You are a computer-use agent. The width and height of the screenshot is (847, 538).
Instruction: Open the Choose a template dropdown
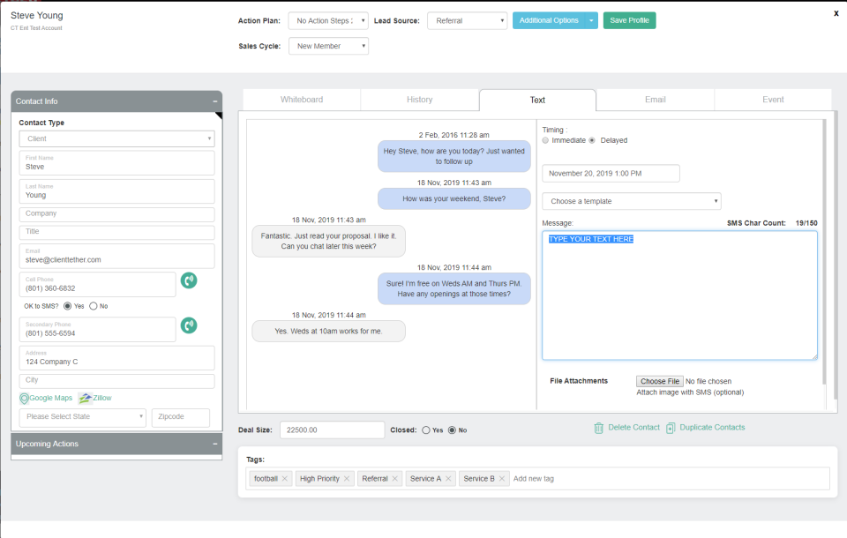click(631, 201)
